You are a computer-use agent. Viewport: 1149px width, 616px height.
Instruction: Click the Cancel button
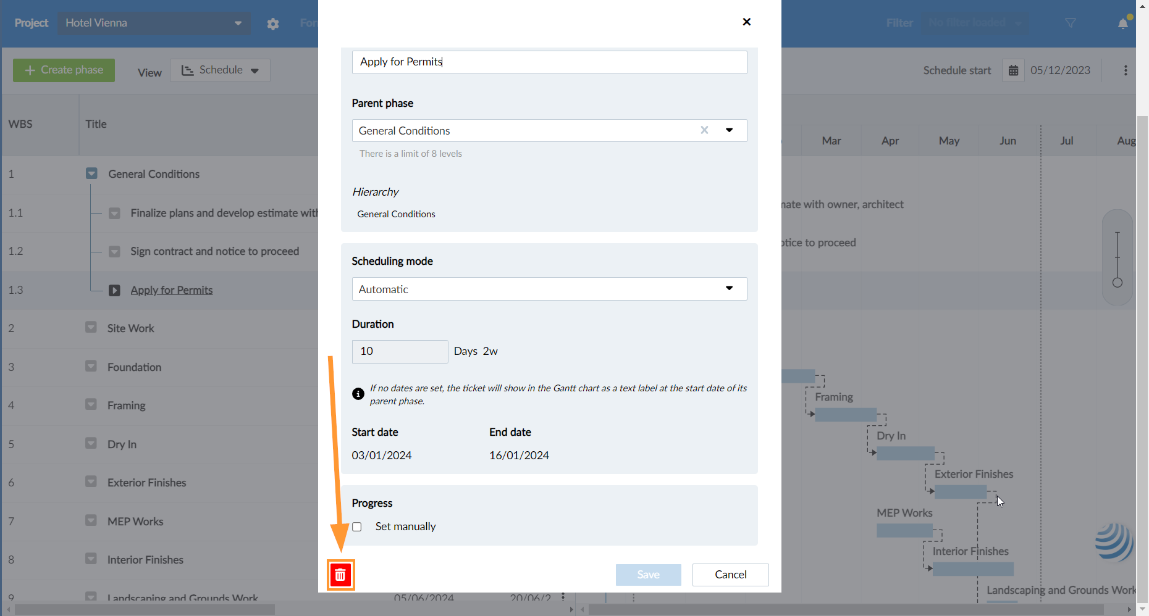pos(730,575)
